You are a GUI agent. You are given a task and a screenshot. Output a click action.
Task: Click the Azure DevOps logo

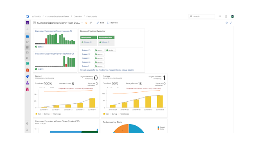coord(27,16)
